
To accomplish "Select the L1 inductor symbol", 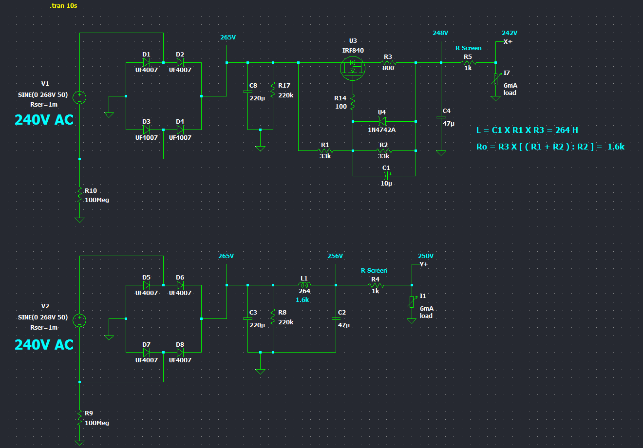I will click(x=304, y=285).
